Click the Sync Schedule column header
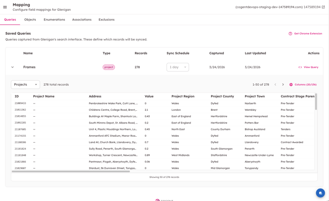The height and width of the screenshot is (201, 329). [178, 53]
